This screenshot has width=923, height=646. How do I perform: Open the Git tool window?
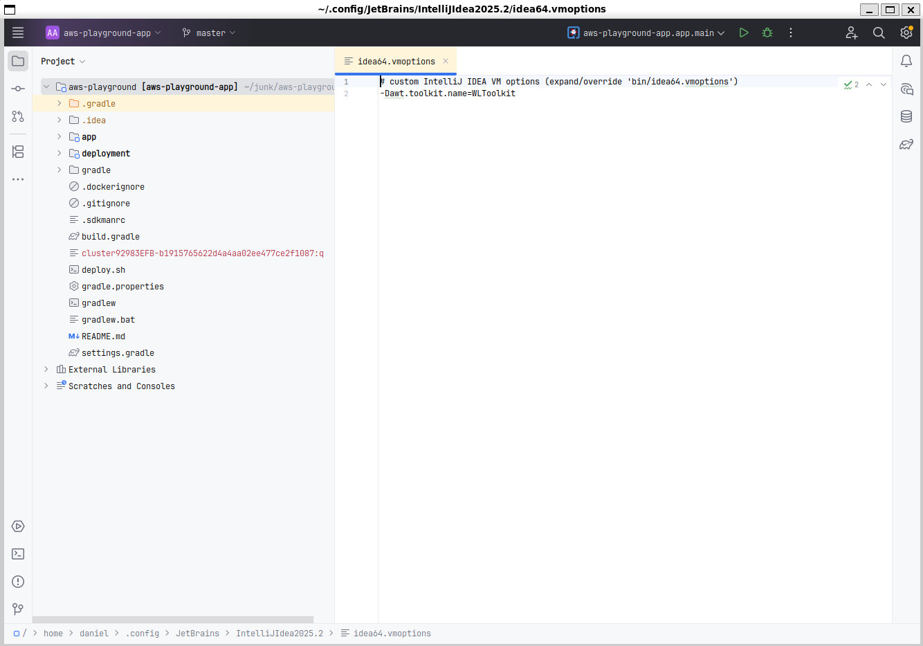(x=18, y=609)
